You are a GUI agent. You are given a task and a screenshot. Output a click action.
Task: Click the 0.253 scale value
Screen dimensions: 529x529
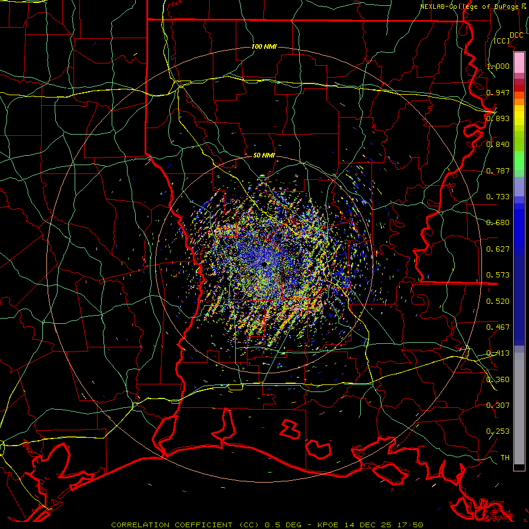pos(498,431)
